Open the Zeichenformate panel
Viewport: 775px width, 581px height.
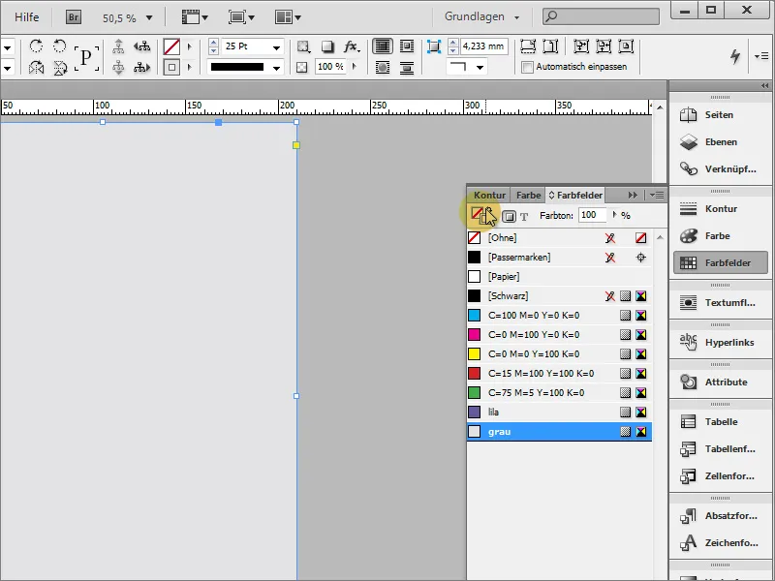click(x=720, y=543)
